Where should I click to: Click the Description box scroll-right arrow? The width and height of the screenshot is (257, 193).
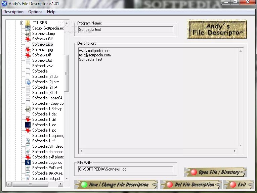235,151
